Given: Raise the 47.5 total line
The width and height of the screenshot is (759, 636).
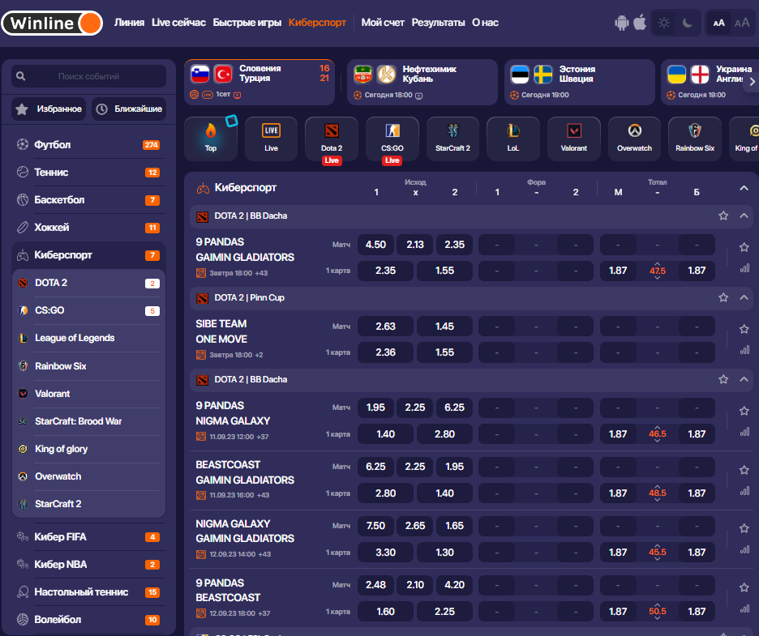Looking at the screenshot, I should (658, 263).
